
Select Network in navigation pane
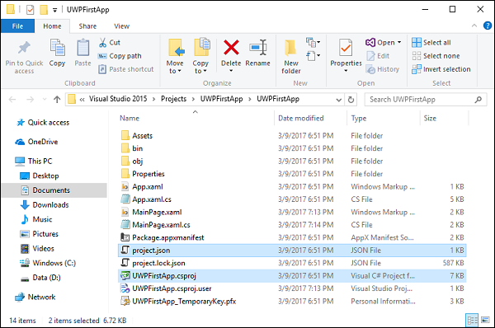[x=35, y=297]
